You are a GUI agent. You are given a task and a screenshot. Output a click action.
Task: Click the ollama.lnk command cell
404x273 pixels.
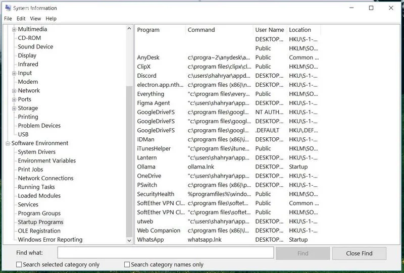(x=200, y=167)
